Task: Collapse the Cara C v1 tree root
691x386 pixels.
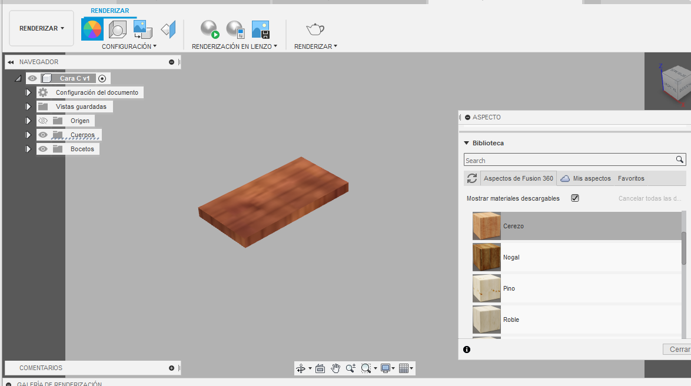Action: coord(18,78)
